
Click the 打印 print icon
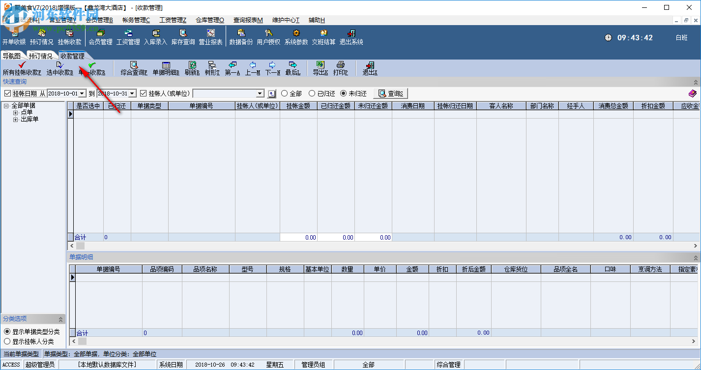tap(341, 68)
